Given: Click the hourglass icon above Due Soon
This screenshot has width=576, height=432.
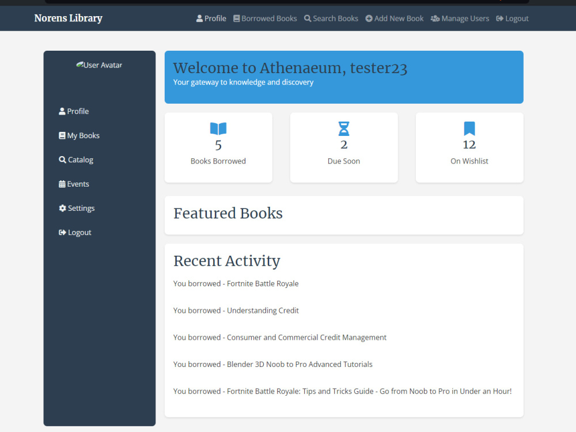Looking at the screenshot, I should (343, 128).
